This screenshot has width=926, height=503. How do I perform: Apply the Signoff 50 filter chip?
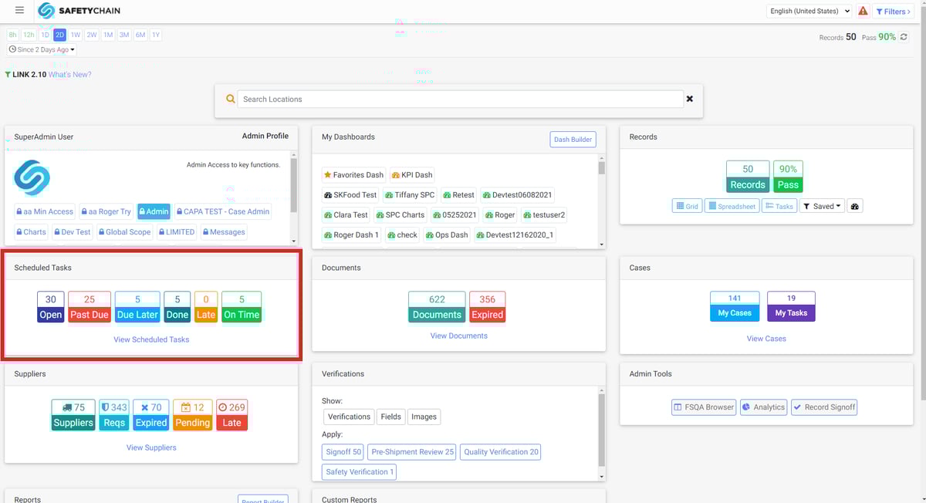343,451
